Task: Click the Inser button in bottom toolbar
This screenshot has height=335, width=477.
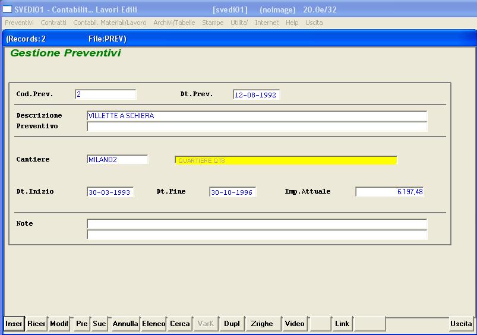Action: [x=14, y=324]
